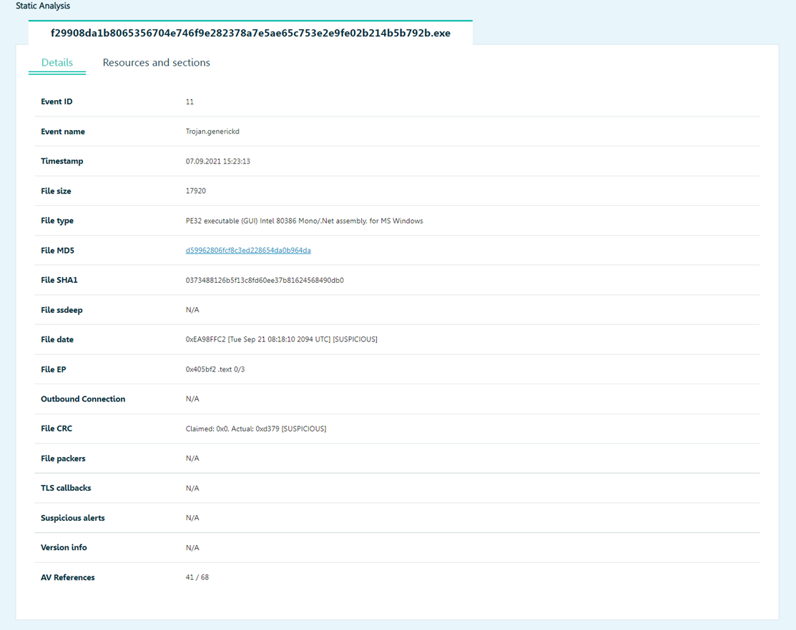The width and height of the screenshot is (796, 630).
Task: Select the file size value 17920
Action: click(x=195, y=191)
